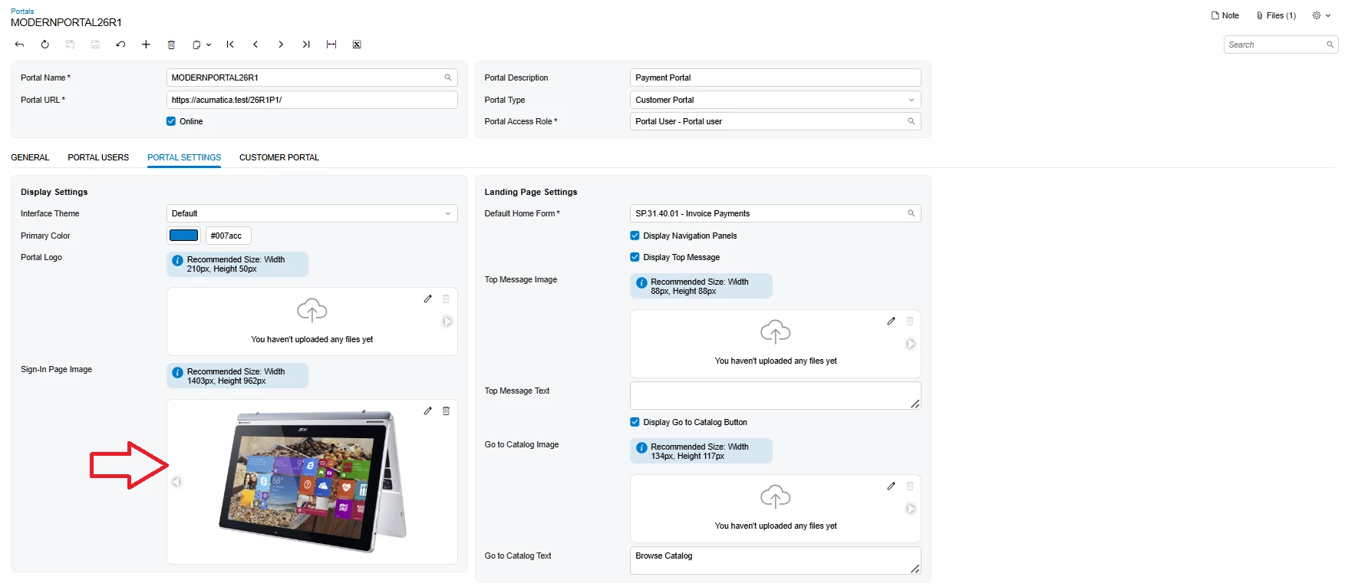Go to the first record
The width and height of the screenshot is (1345, 587).
230,45
